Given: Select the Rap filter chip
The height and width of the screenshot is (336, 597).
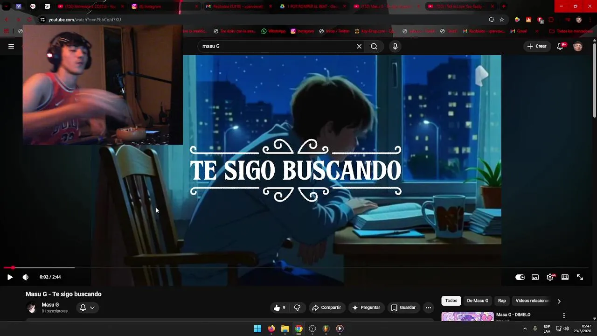Looking at the screenshot, I should pos(502,301).
